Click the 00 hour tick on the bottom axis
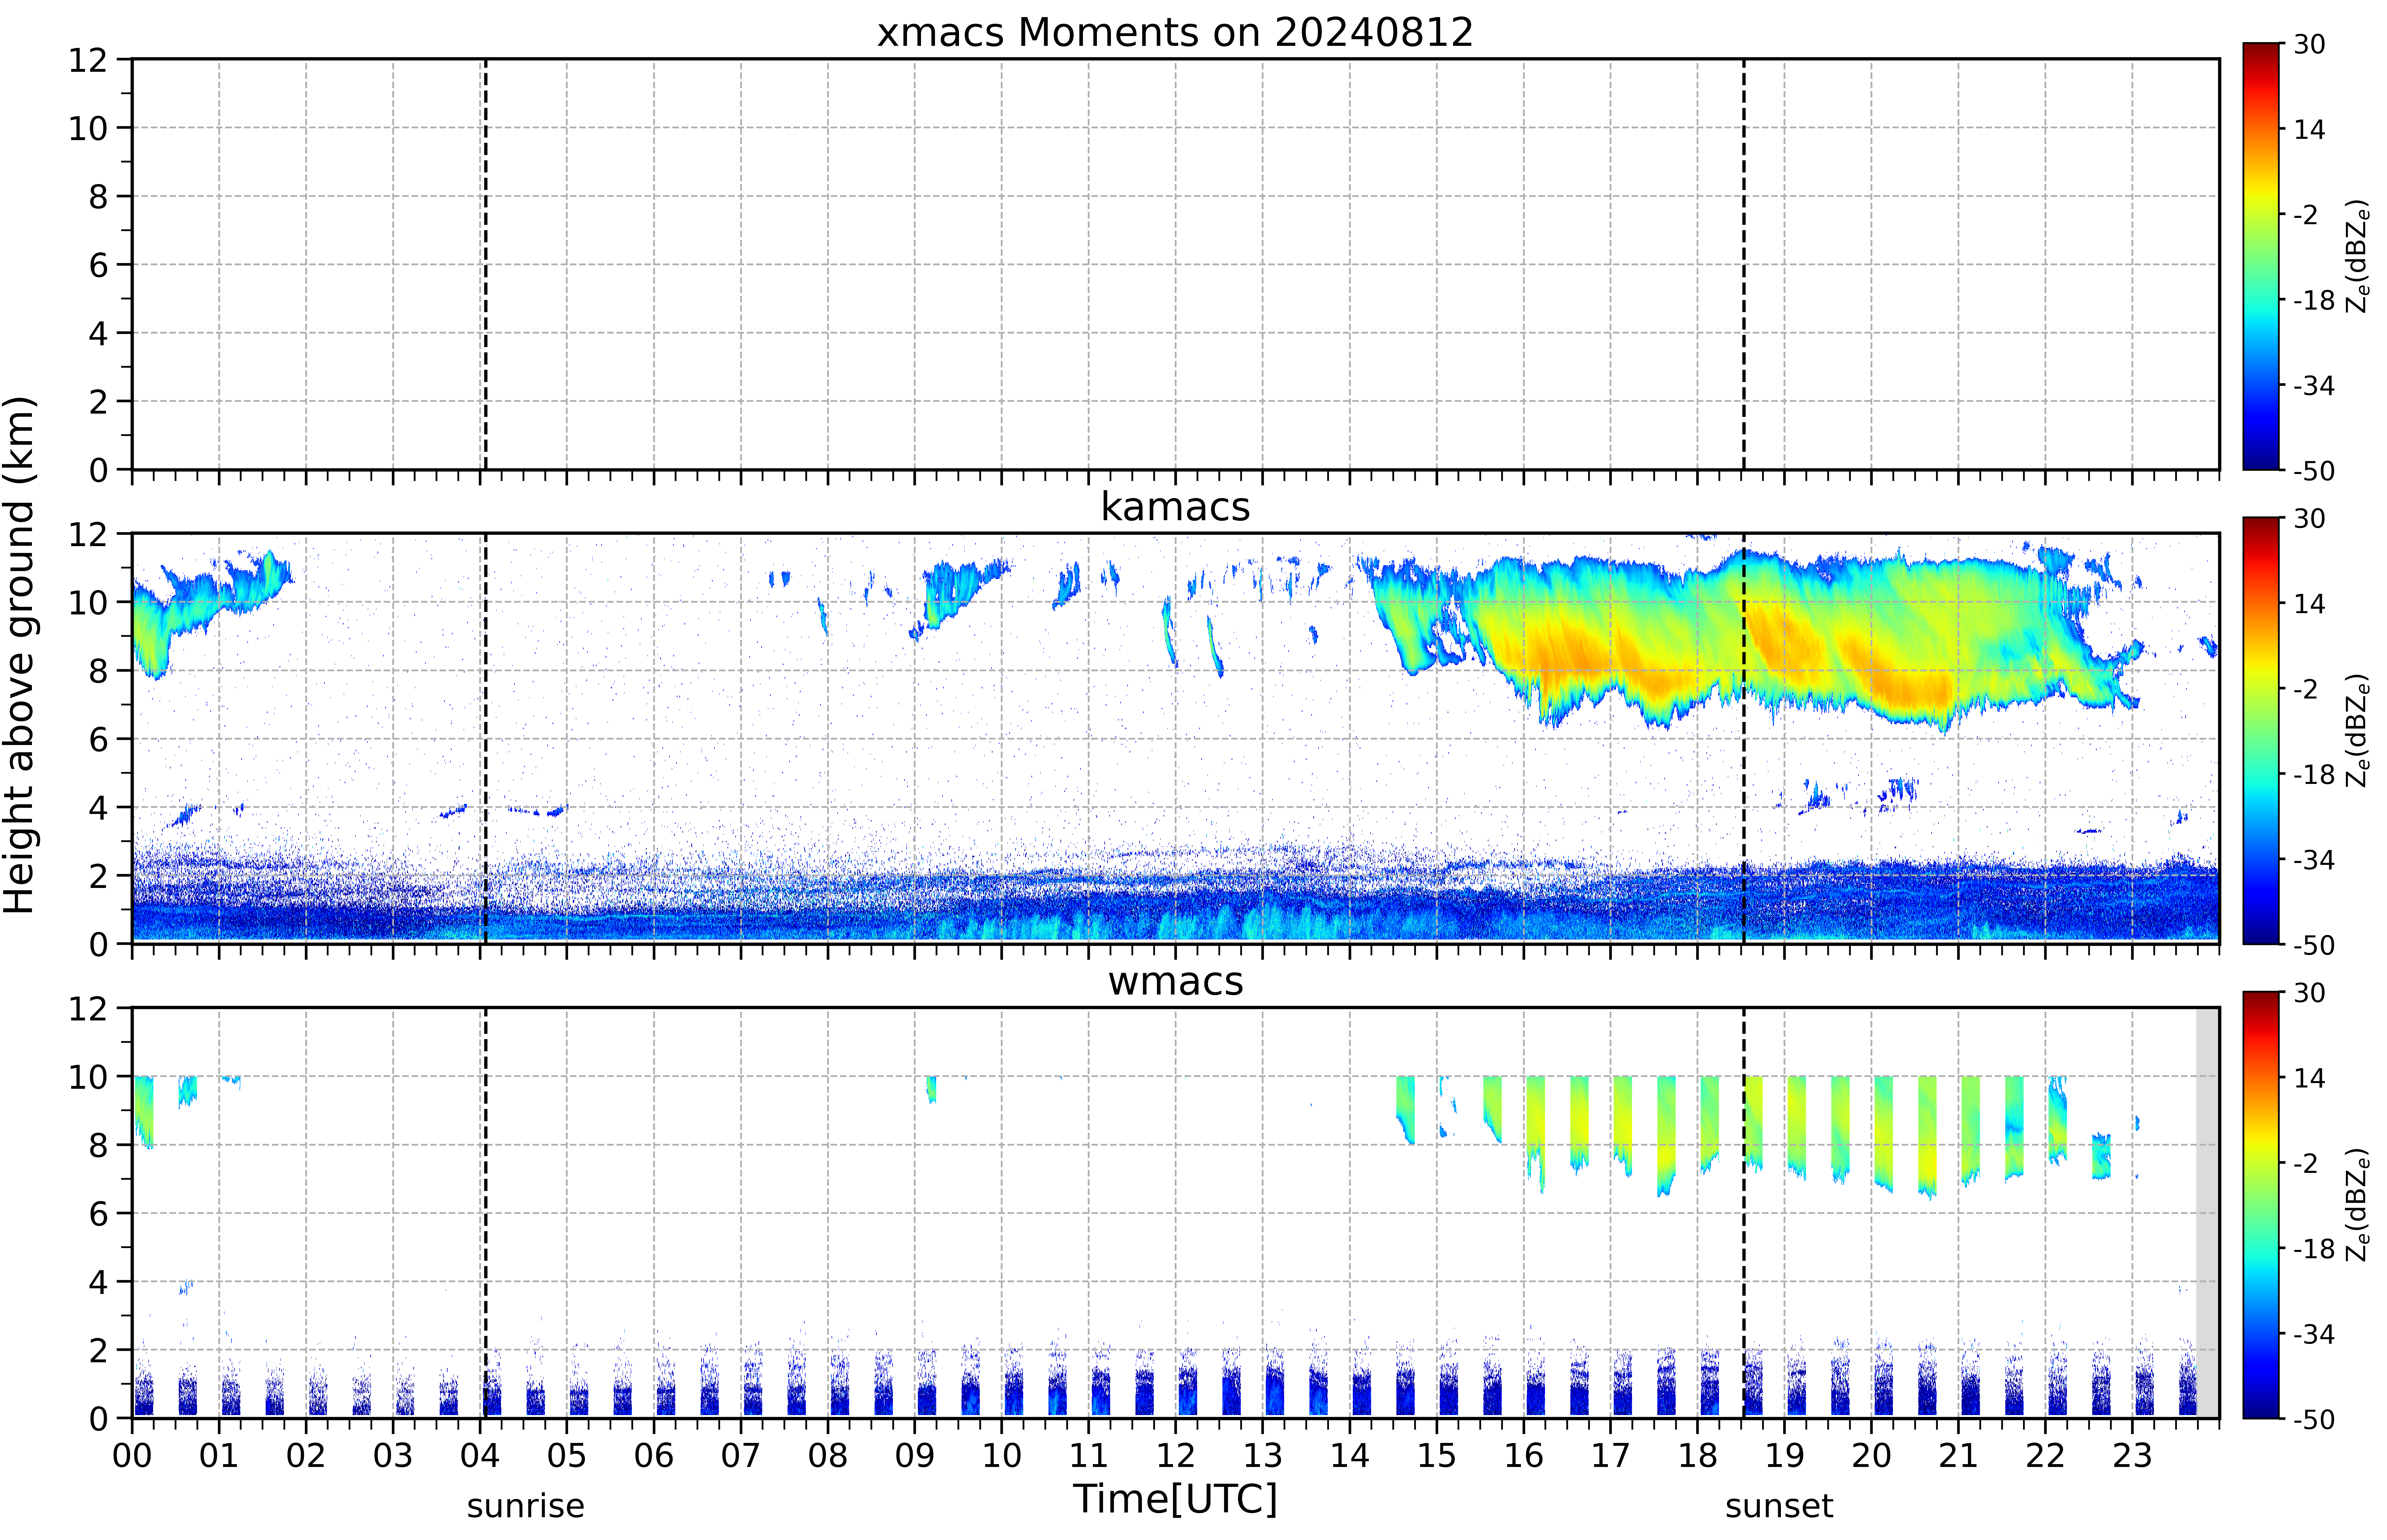This screenshot has height=1540, width=2387. coord(132,1455)
